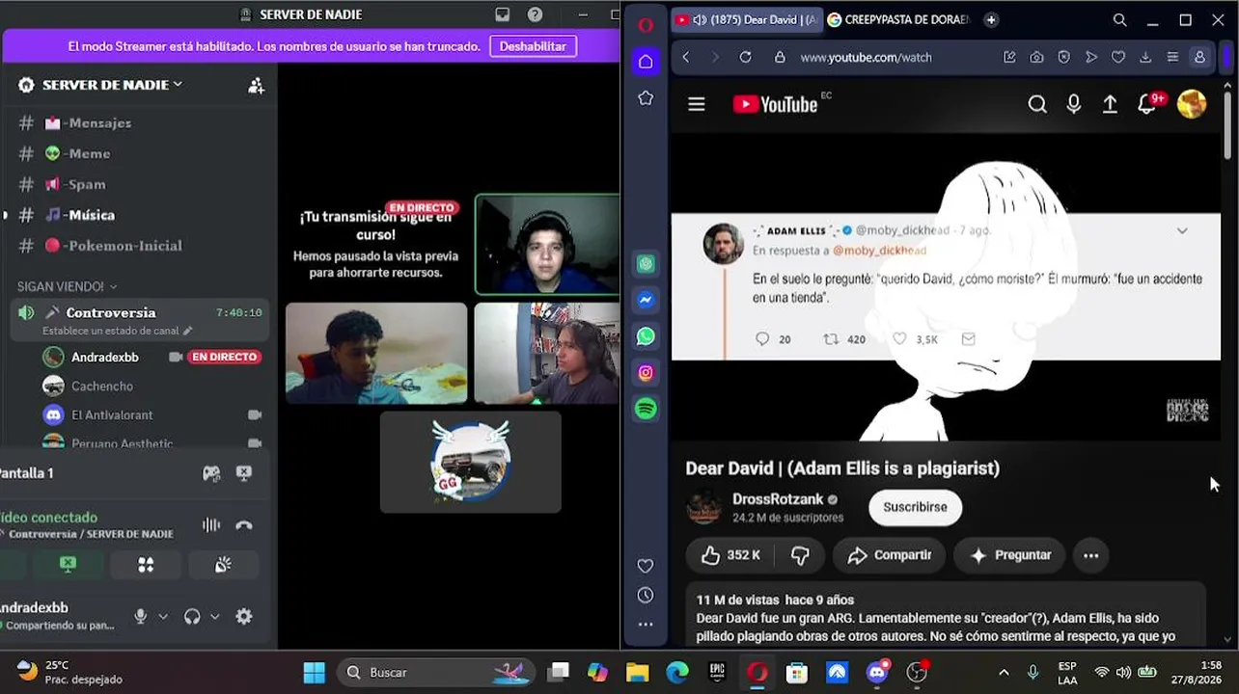Open headphone output options arrow
Screen dimensions: 1239x694
(215, 617)
